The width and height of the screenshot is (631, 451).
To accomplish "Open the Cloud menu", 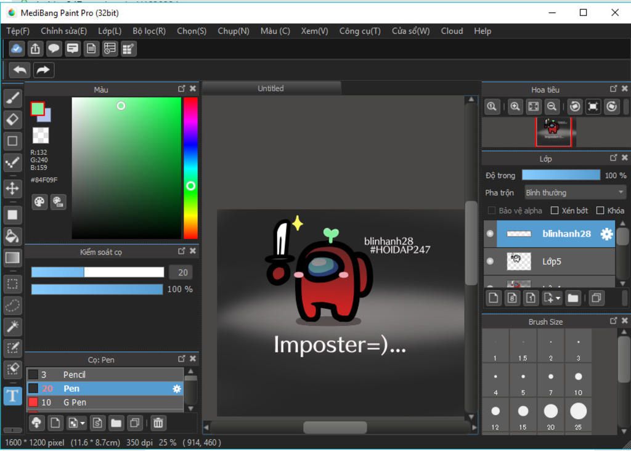I will [452, 31].
